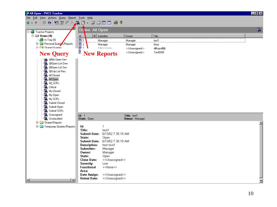The height and width of the screenshot is (207, 277).
Task: Click the query icon next to My SCRs
Action: (46, 99)
